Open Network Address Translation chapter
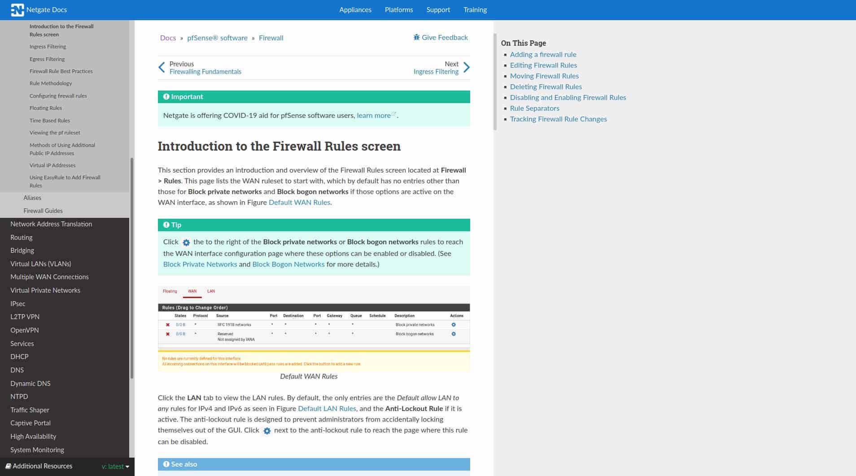Viewport: 856px width, 476px height. [51, 224]
